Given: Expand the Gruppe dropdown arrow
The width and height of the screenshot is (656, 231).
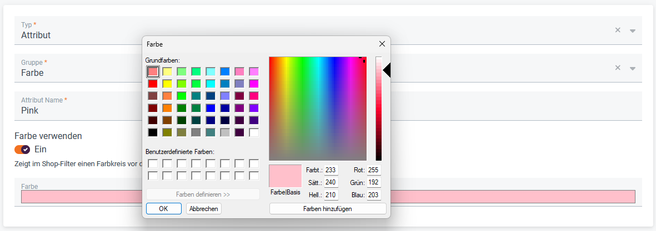Looking at the screenshot, I should pyautogui.click(x=633, y=68).
